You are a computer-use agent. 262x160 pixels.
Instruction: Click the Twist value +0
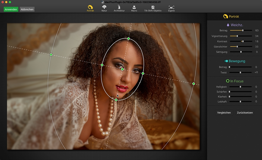tap(256, 72)
